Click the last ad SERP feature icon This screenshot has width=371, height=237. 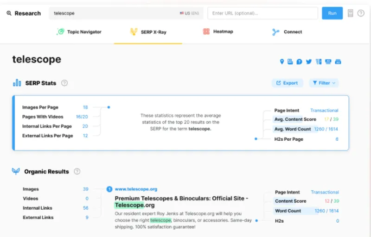point(338,62)
